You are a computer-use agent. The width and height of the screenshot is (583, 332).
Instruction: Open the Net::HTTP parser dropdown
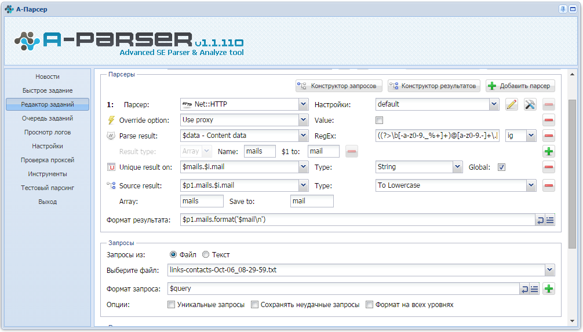pyautogui.click(x=304, y=104)
